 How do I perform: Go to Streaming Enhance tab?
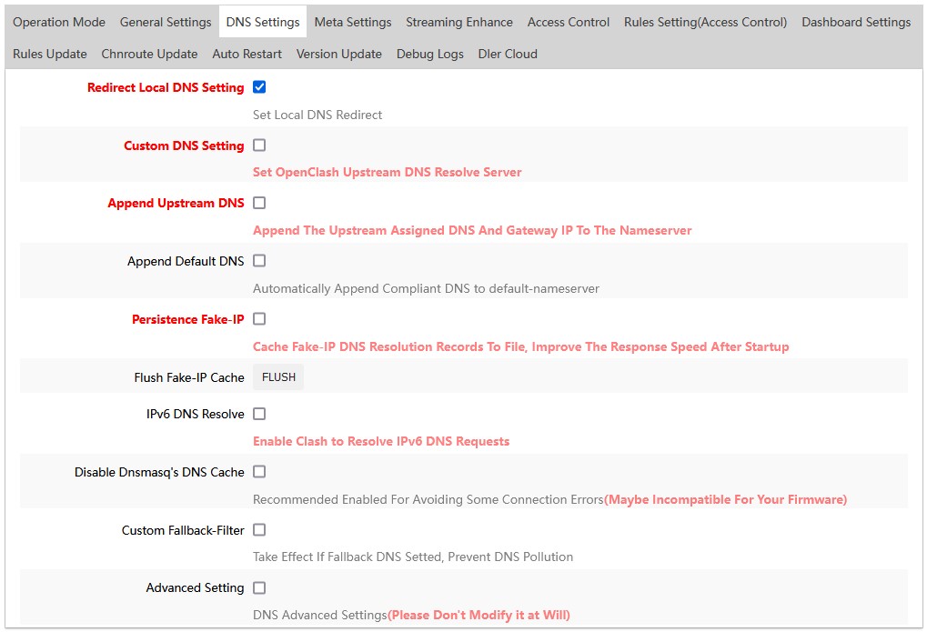459,22
